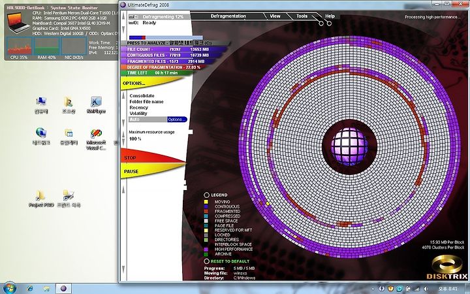Viewport: 470px width, 294px height.
Task: Open Windows Explorer from the taskbar
Action: (46, 289)
